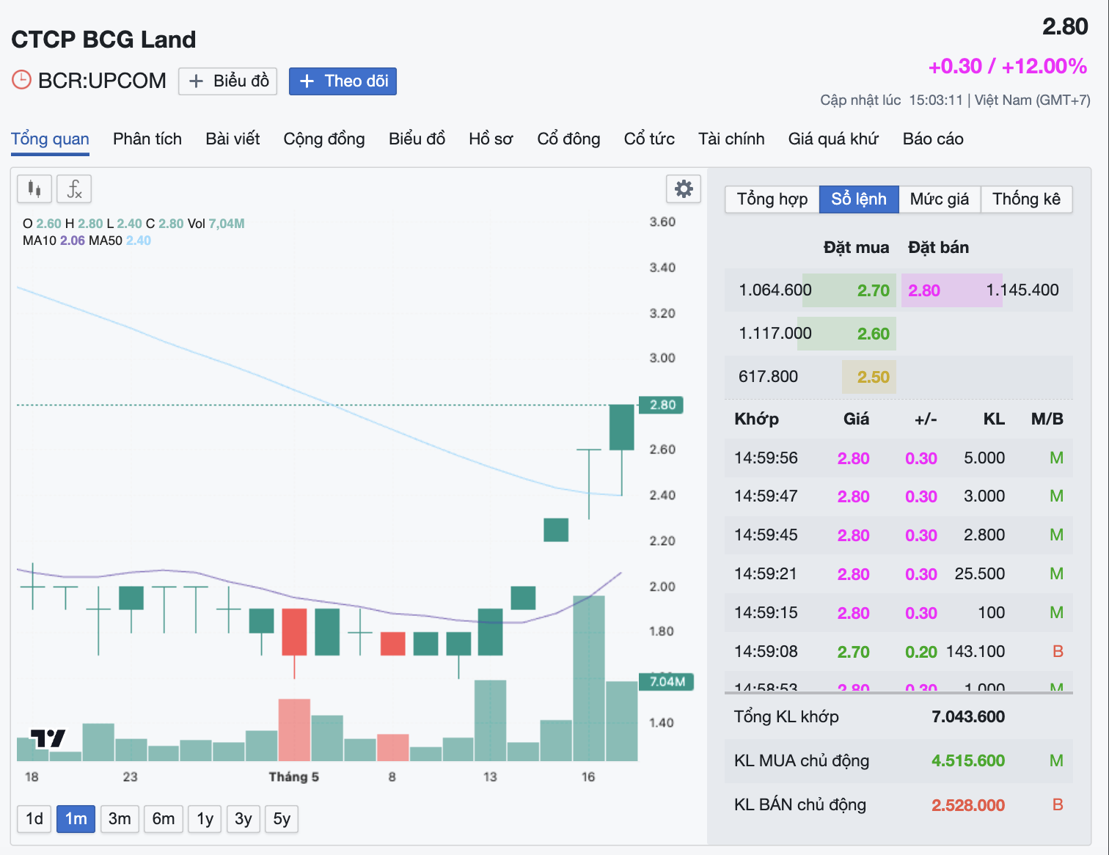The width and height of the screenshot is (1109, 855).
Task: Select the Sổ lệnh panel tab
Action: point(859,199)
